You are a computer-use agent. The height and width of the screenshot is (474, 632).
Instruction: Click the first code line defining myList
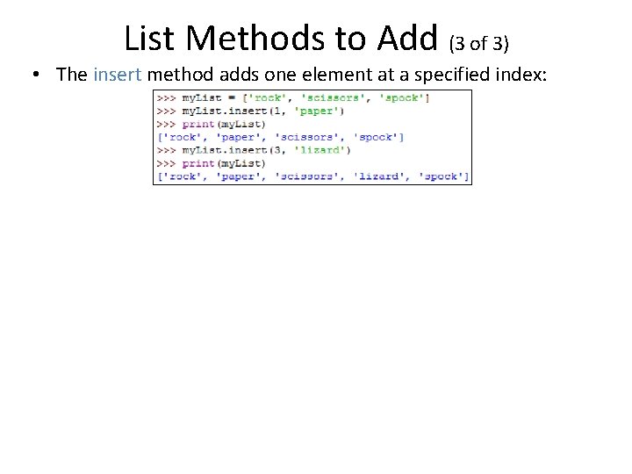pos(293,98)
